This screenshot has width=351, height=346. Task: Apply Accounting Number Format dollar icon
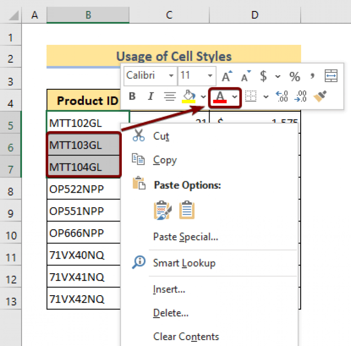click(263, 76)
